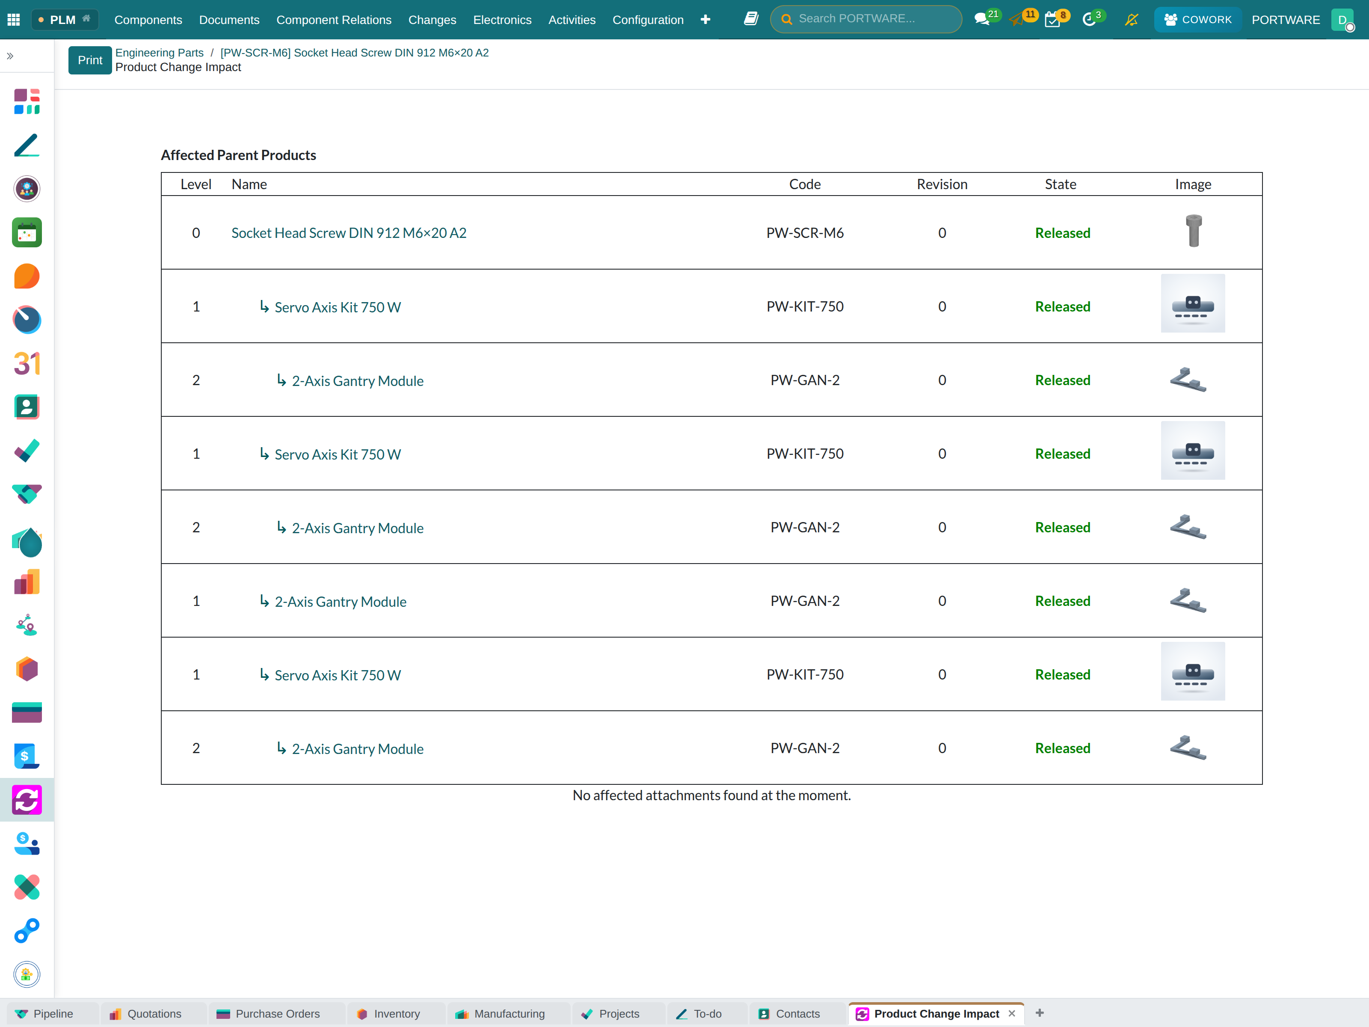Open Socket Head Screw DIN 912 product link in table
The width and height of the screenshot is (1369, 1027).
click(x=349, y=233)
